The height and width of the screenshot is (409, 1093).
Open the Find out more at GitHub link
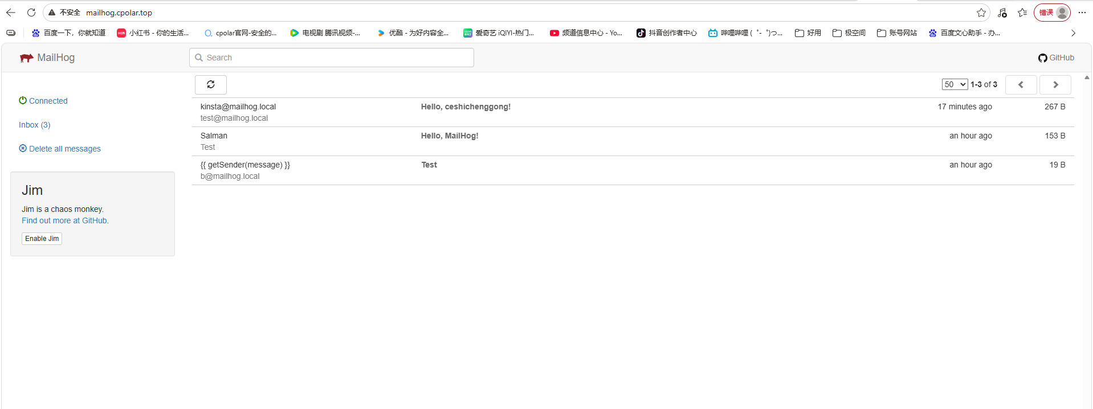point(65,220)
